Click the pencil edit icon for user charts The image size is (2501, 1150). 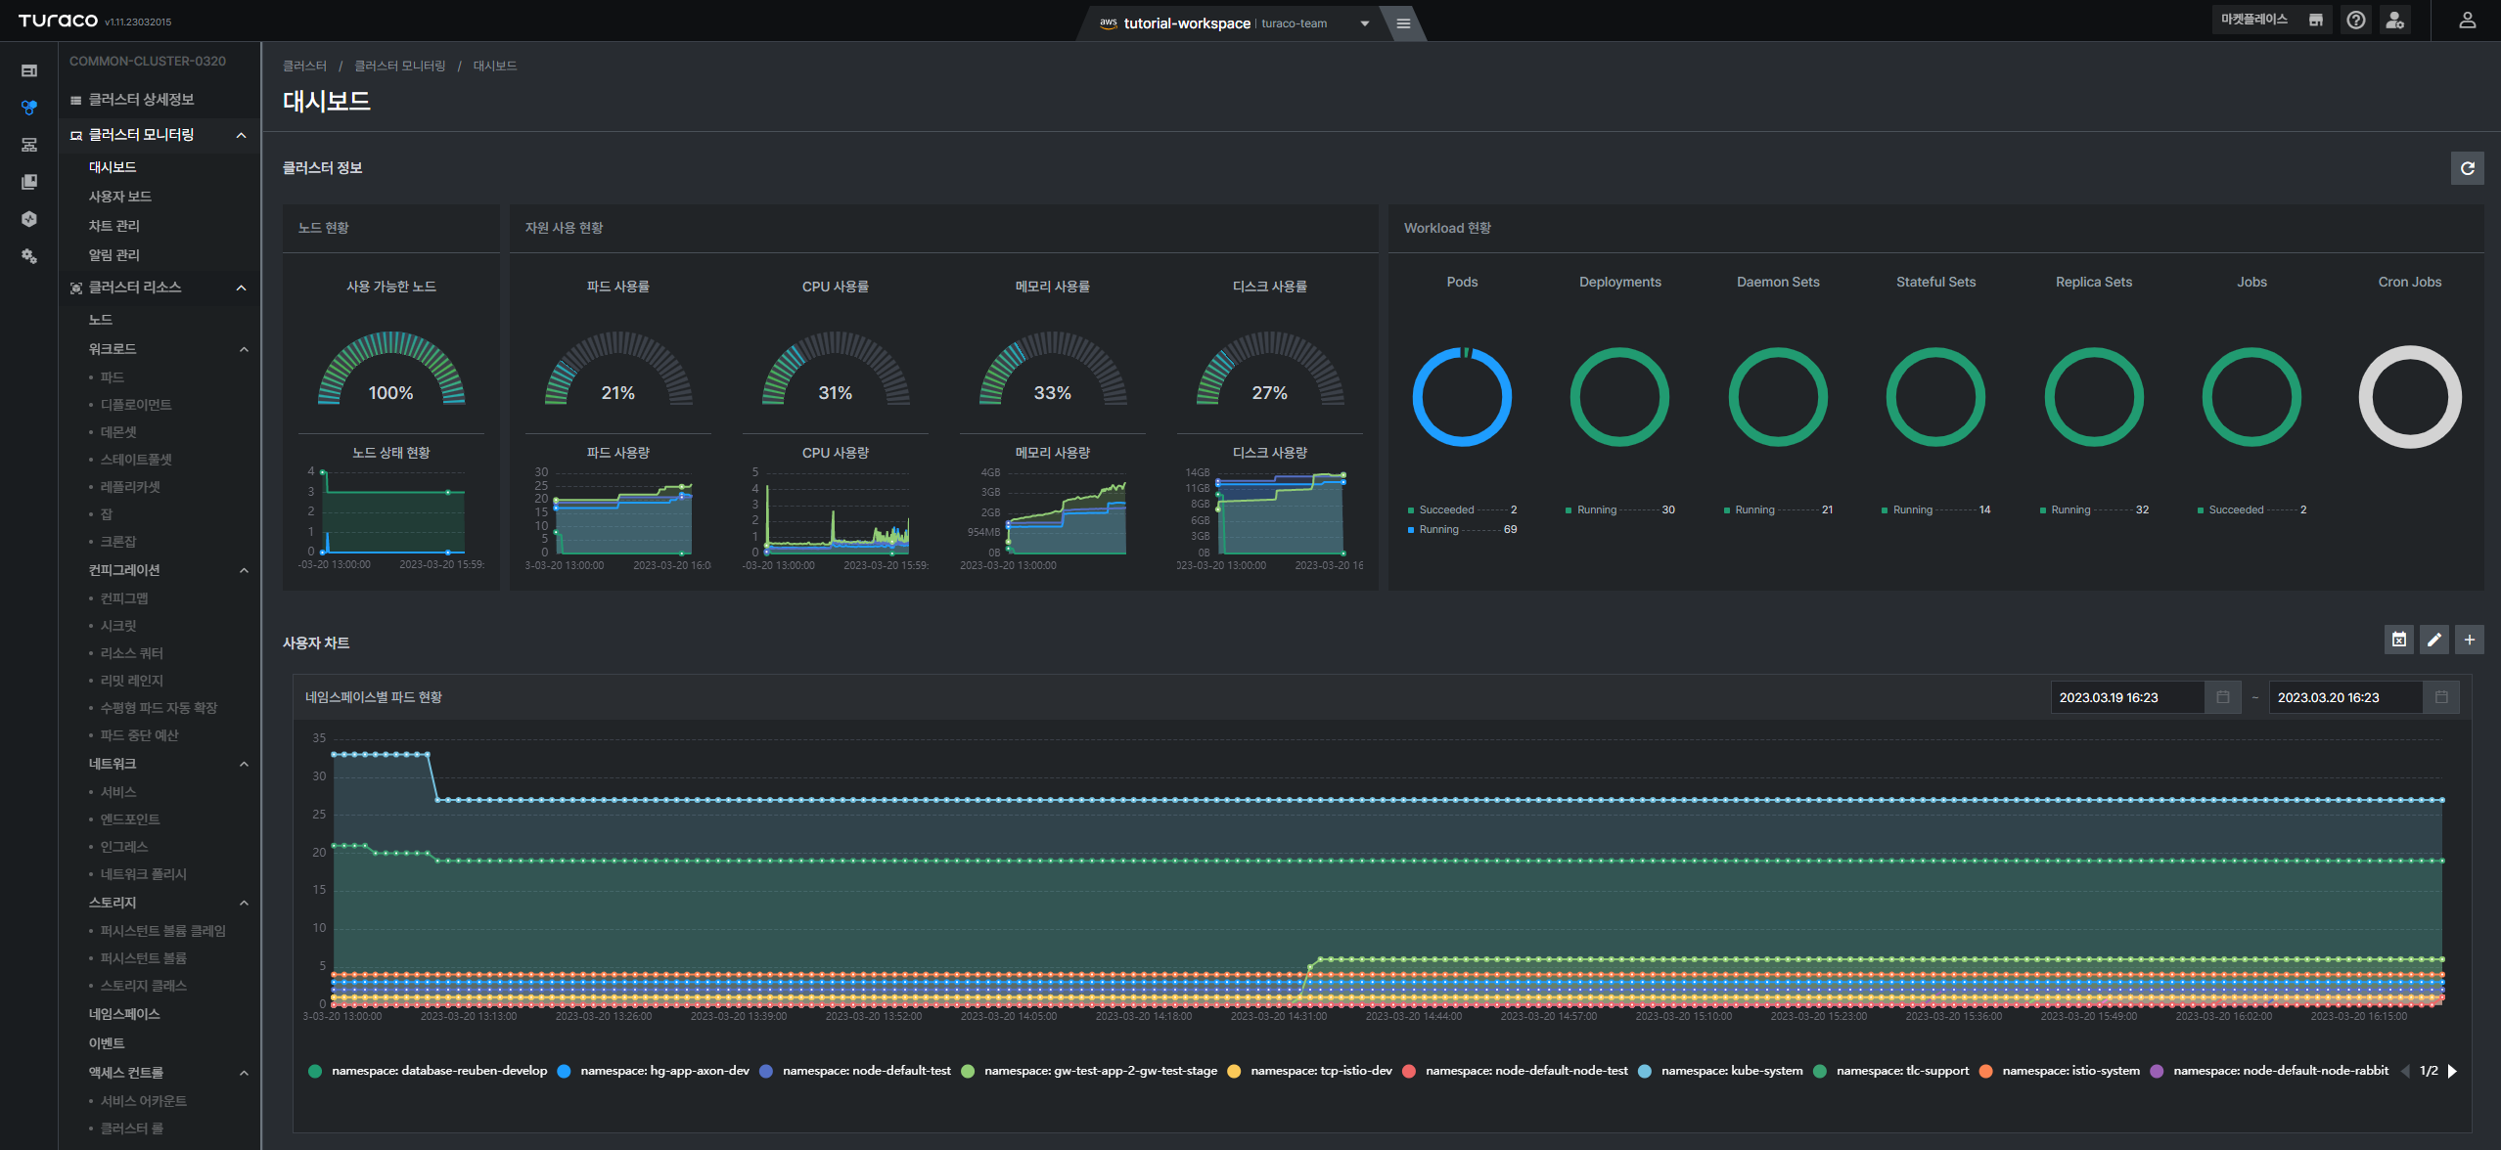click(2433, 640)
